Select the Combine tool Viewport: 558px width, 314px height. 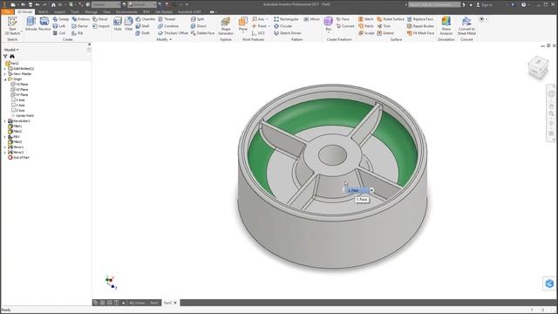168,26
